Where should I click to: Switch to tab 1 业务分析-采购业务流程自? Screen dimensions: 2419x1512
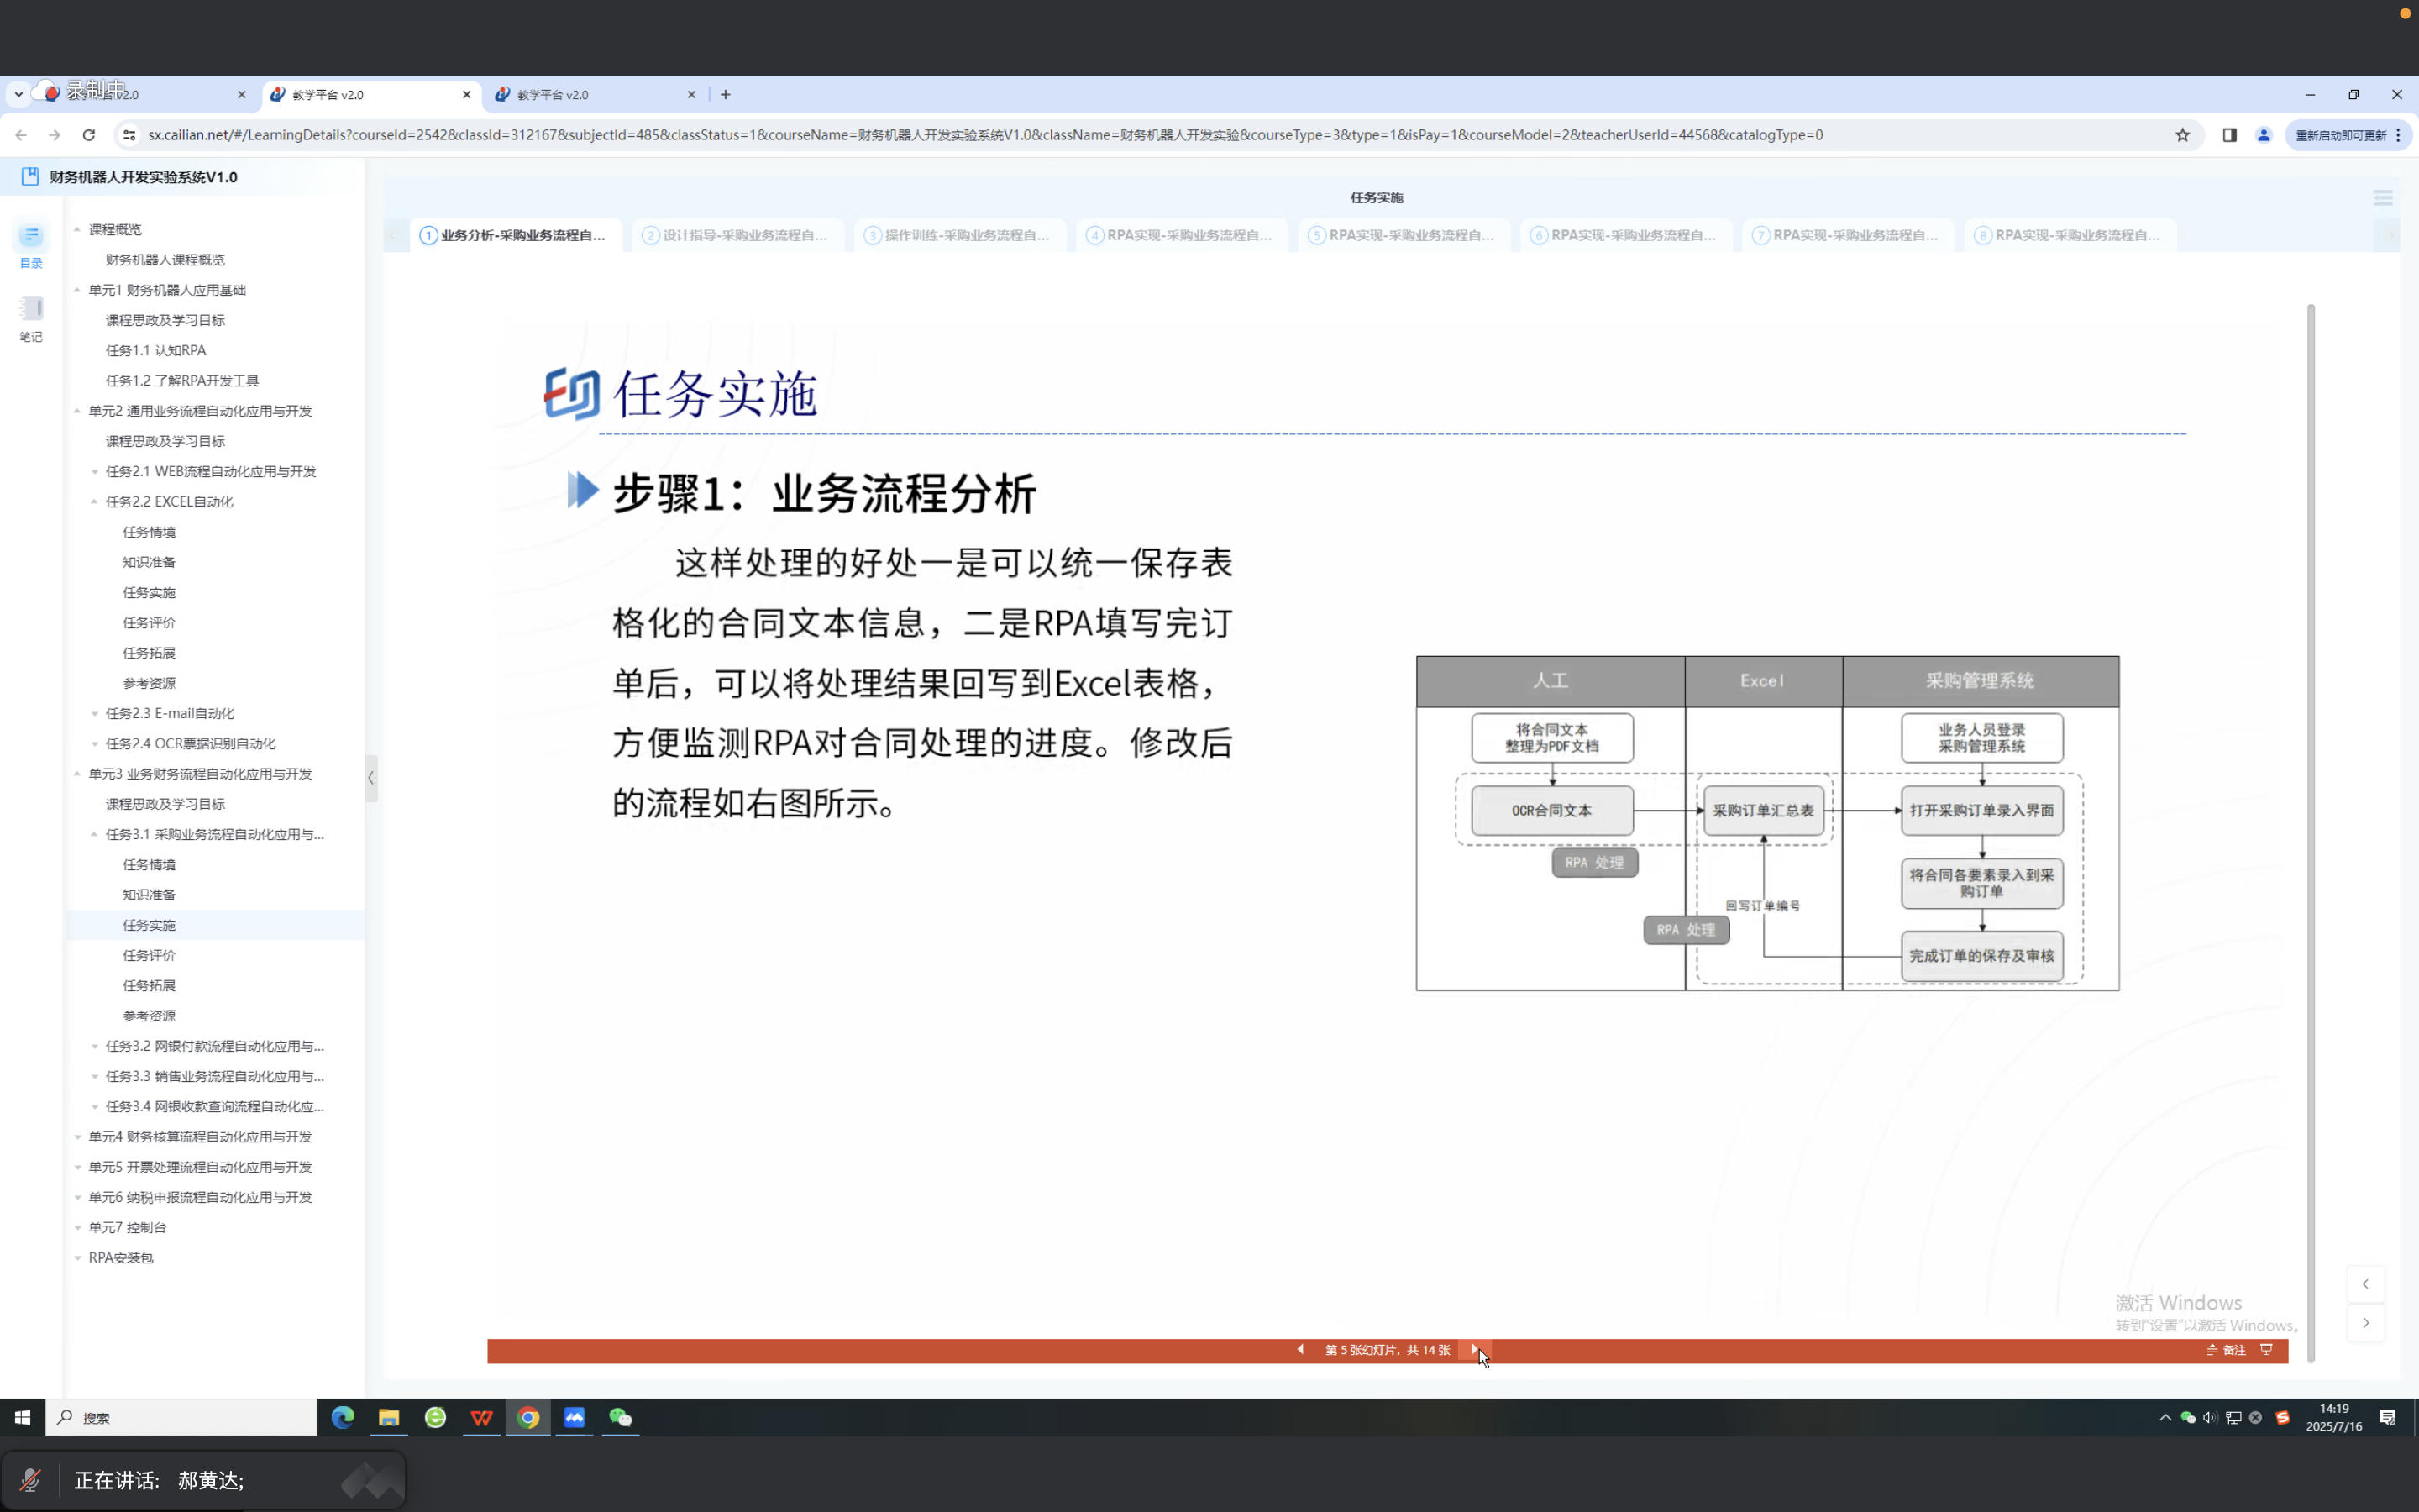coord(514,235)
